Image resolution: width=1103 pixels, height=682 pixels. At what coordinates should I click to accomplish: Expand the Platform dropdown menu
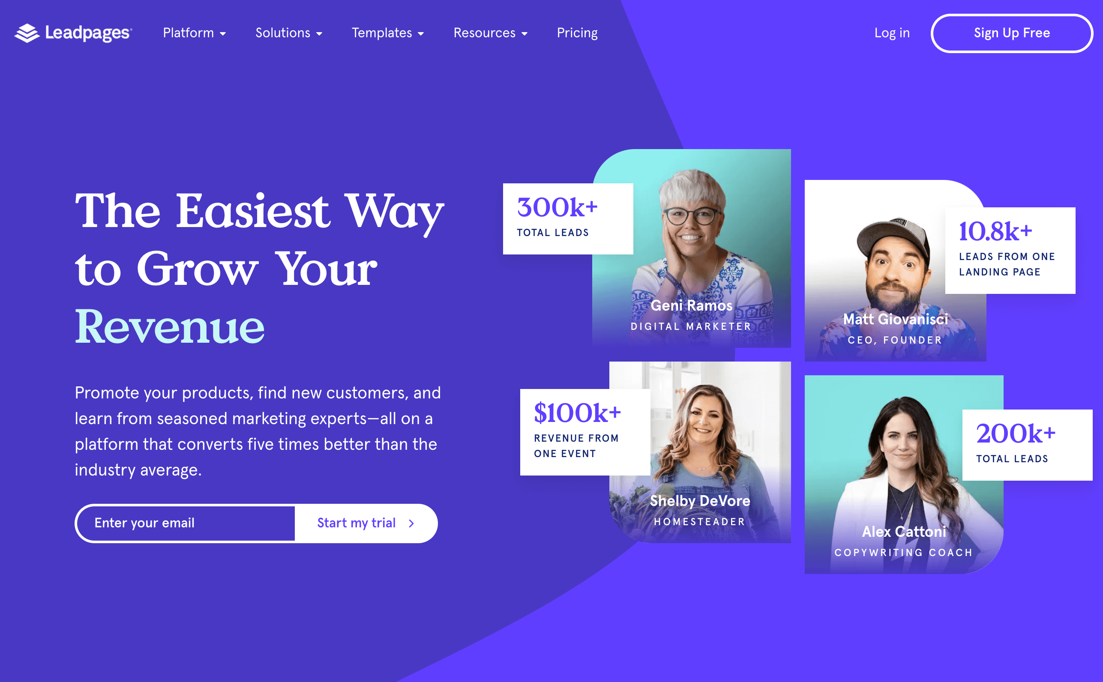pyautogui.click(x=194, y=32)
